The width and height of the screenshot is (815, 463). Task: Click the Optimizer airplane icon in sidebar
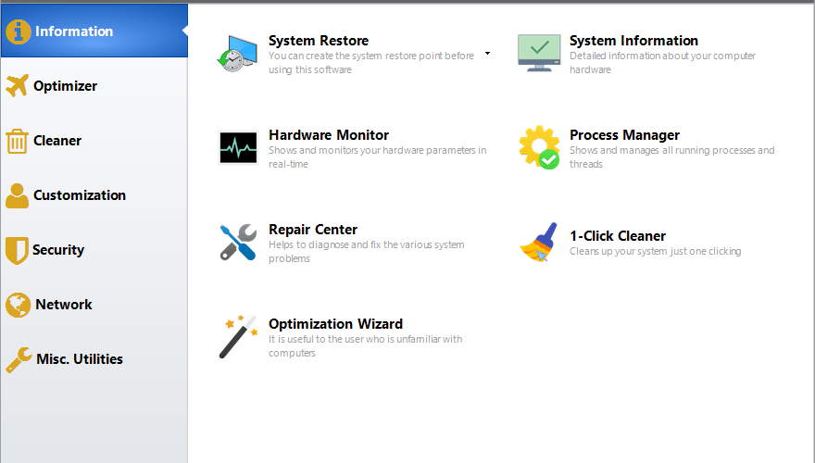click(x=18, y=86)
